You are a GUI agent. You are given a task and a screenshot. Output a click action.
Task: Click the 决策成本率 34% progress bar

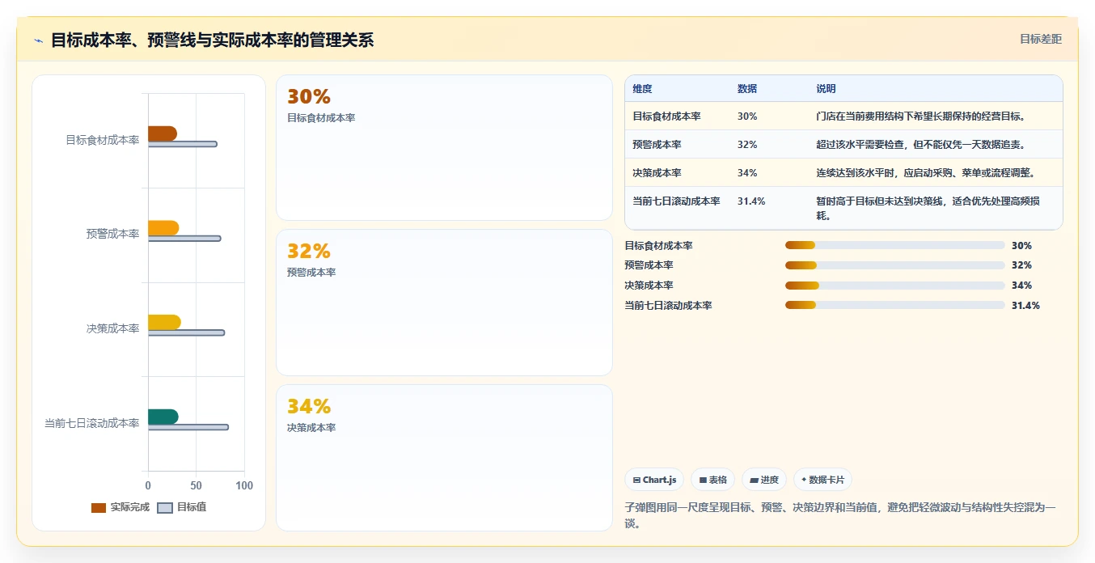(894, 285)
